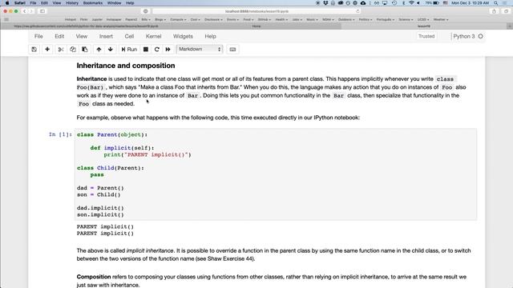Open Spotlight search in the menu bar
The image size is (513, 288).
pos(496,3)
